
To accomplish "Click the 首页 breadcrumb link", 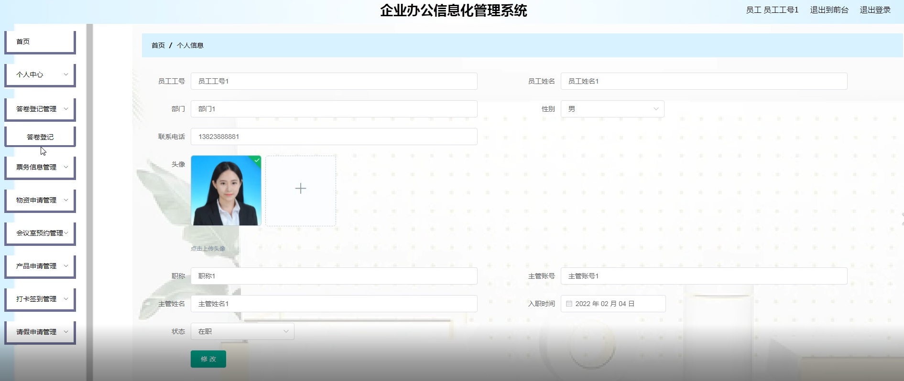I will coord(158,45).
